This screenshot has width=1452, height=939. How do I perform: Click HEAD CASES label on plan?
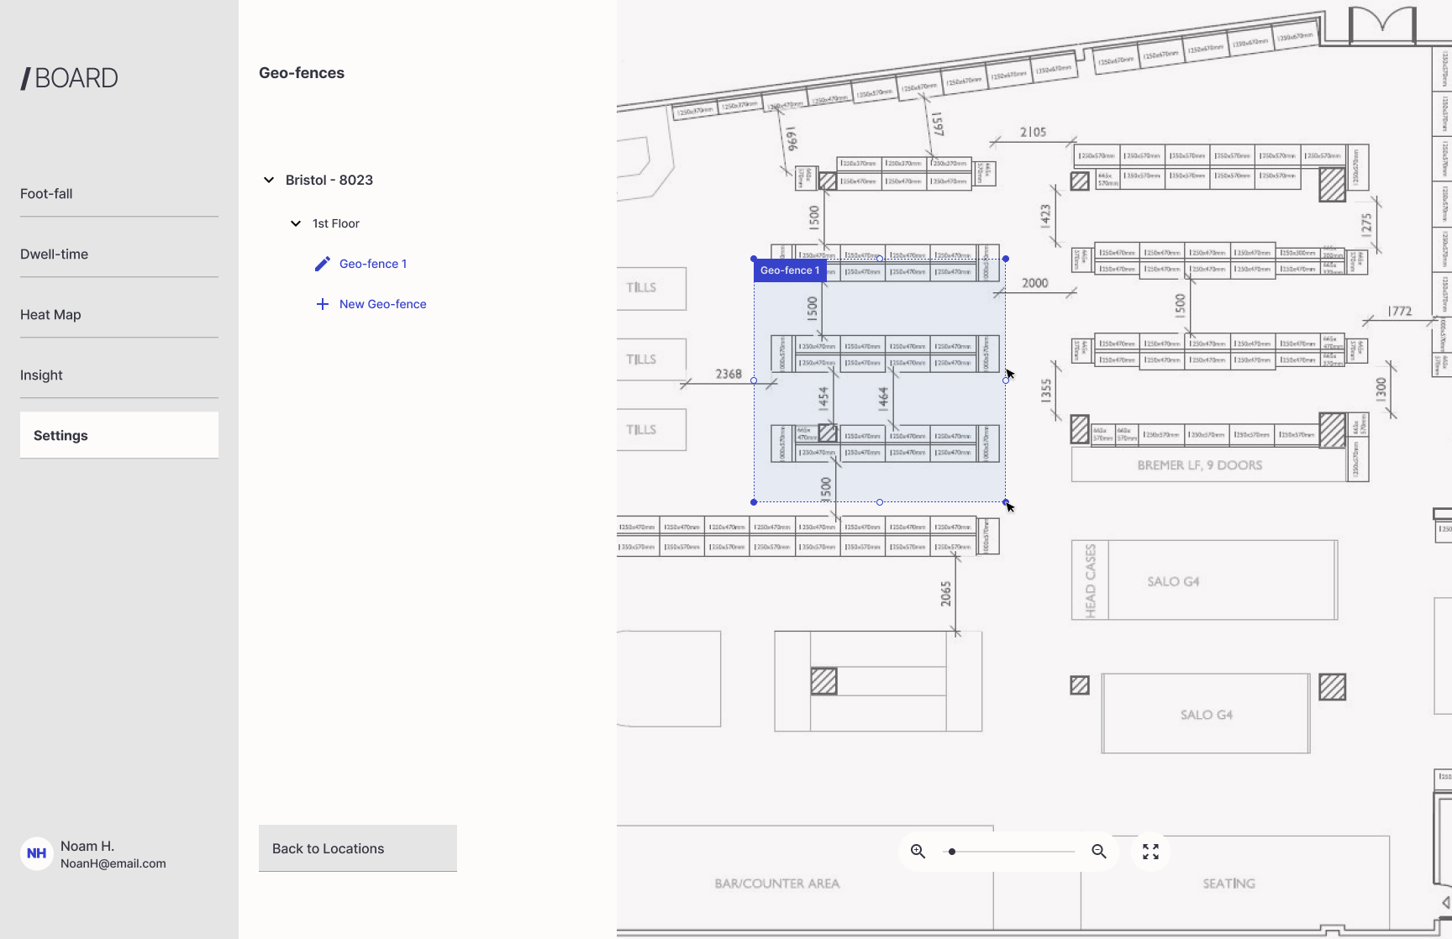tap(1091, 581)
